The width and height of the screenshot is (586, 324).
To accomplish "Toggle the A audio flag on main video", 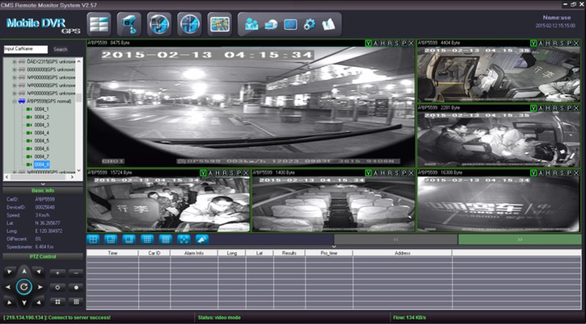I will coord(377,42).
